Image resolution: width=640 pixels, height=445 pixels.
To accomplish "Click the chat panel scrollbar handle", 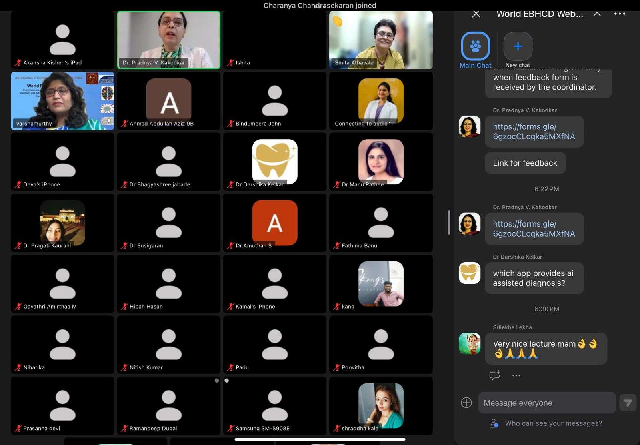I will 449,222.
